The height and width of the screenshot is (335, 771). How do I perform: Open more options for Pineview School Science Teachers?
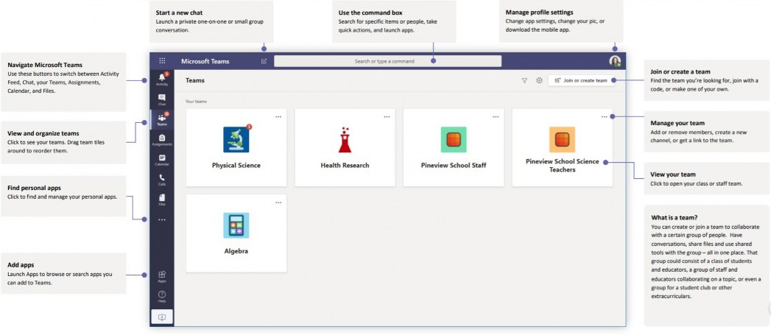click(605, 116)
